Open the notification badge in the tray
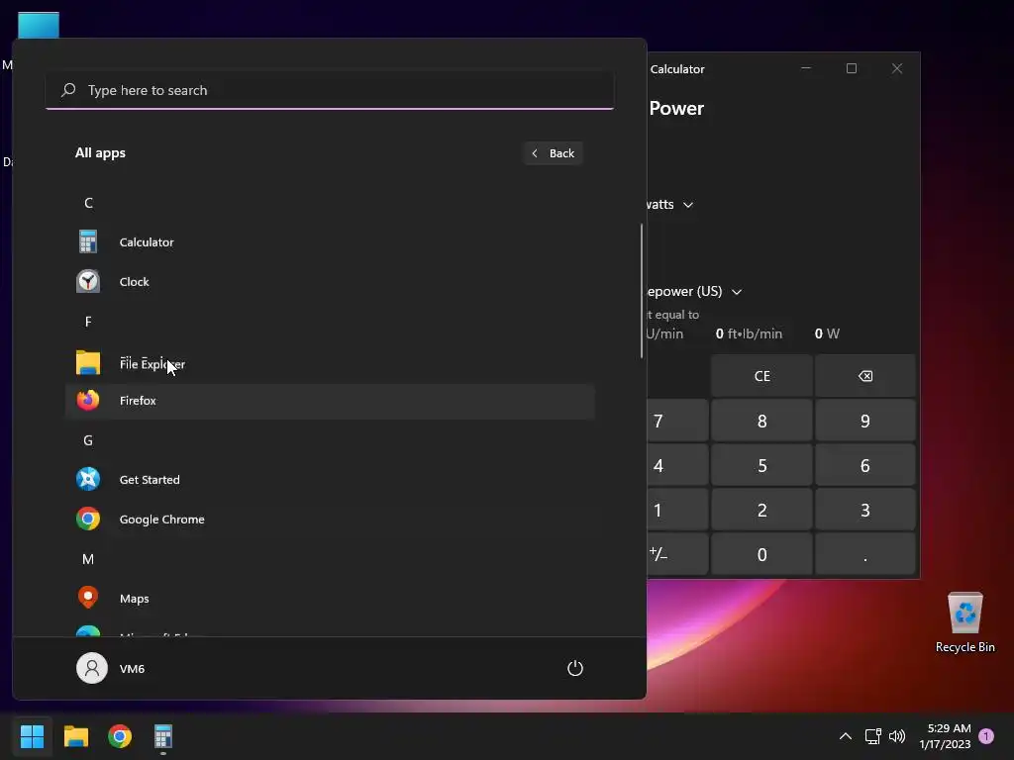This screenshot has width=1014, height=760. tap(986, 736)
